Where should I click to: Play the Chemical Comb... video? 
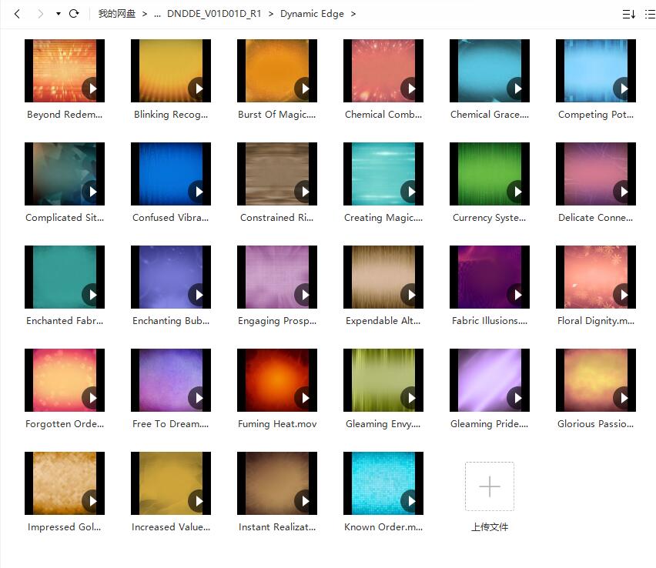tap(411, 89)
